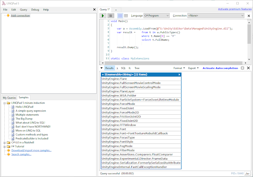Click code line with result.Dump()
Image resolution: width=253 pixels, height=177 pixels.
point(127,47)
